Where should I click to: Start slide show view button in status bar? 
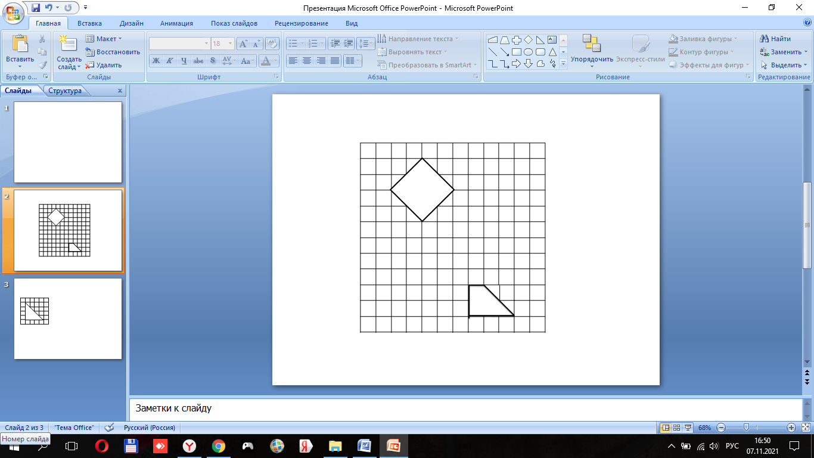coord(688,428)
